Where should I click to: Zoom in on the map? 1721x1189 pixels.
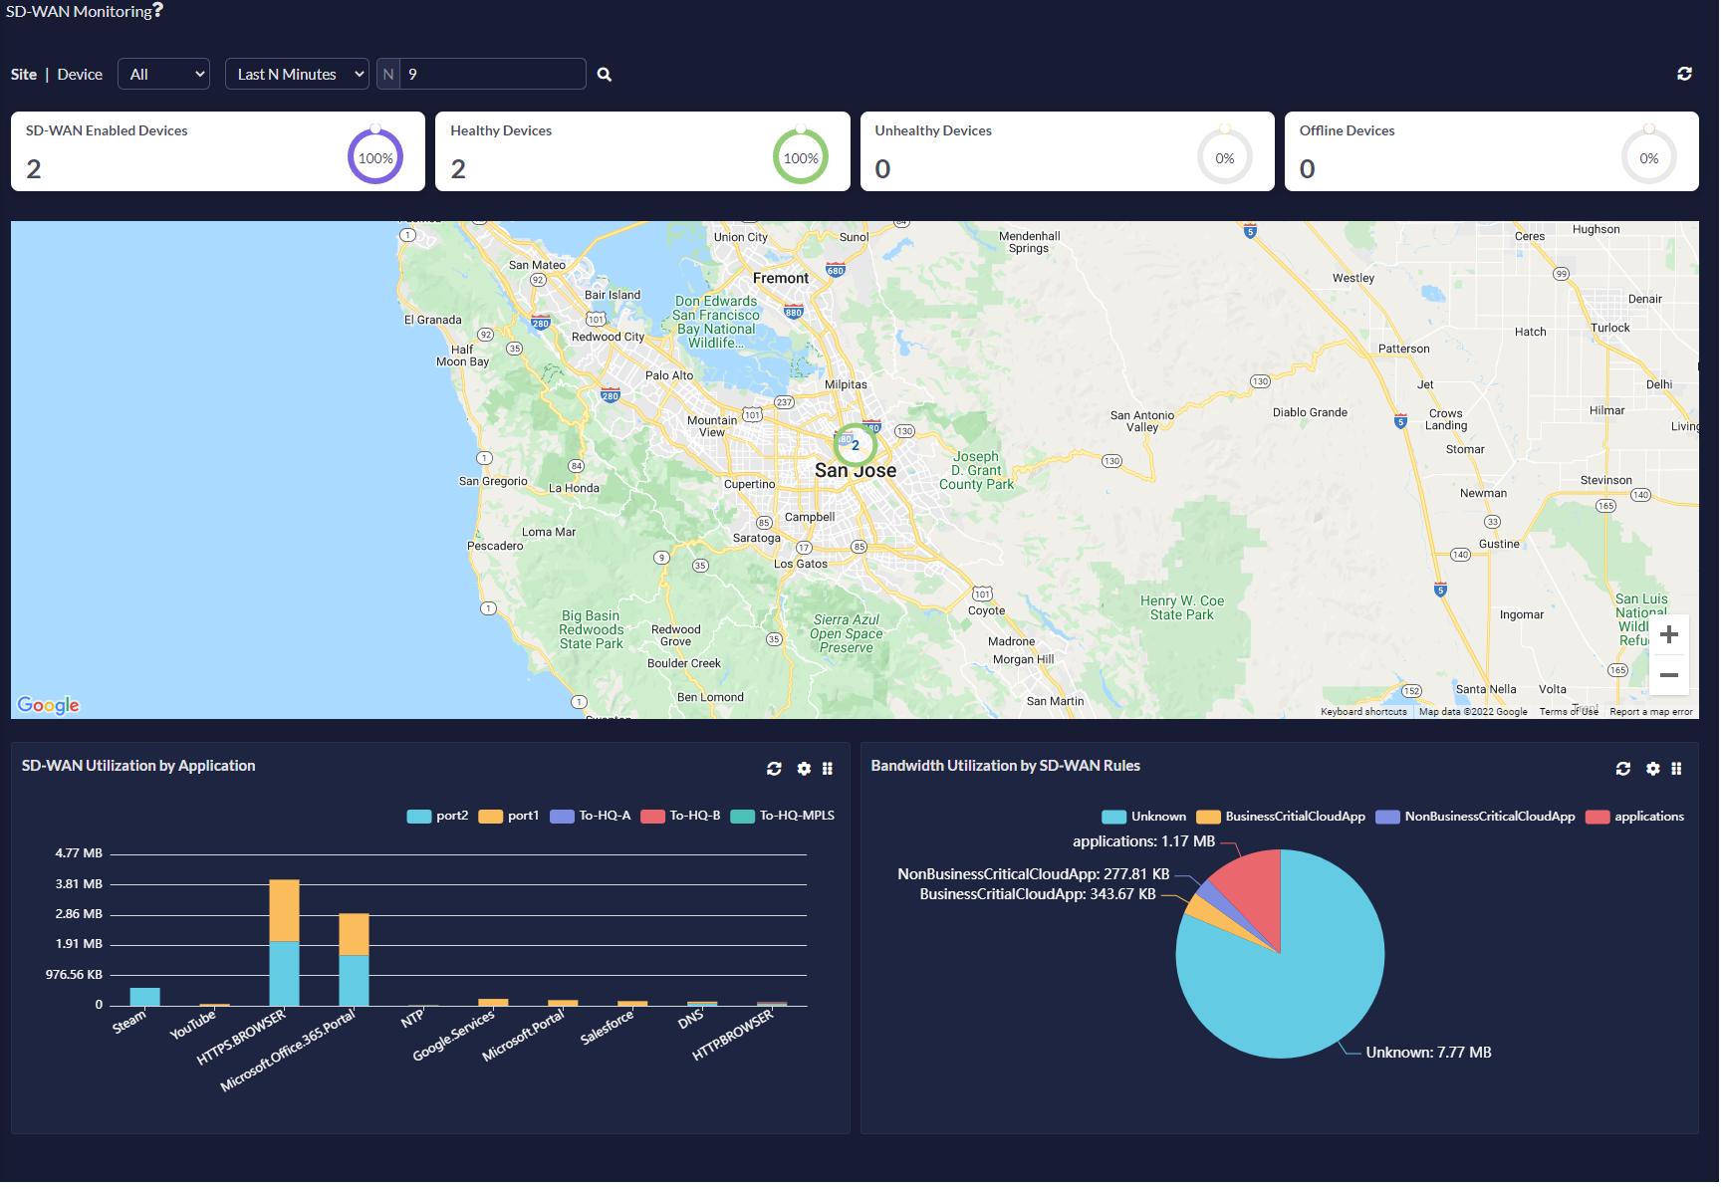coord(1669,635)
